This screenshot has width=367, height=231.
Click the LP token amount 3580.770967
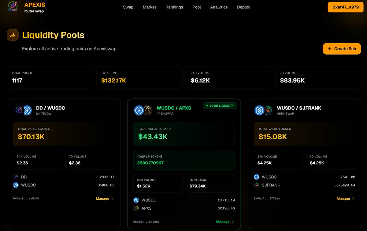coord(150,163)
